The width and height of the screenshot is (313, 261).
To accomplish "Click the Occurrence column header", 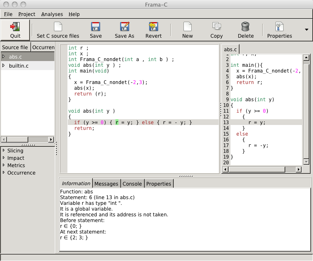I will [43, 47].
